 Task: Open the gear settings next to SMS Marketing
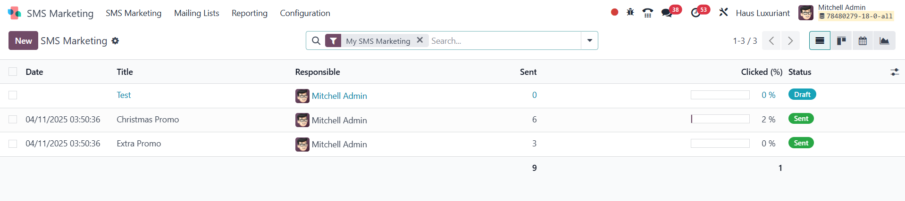click(x=115, y=41)
